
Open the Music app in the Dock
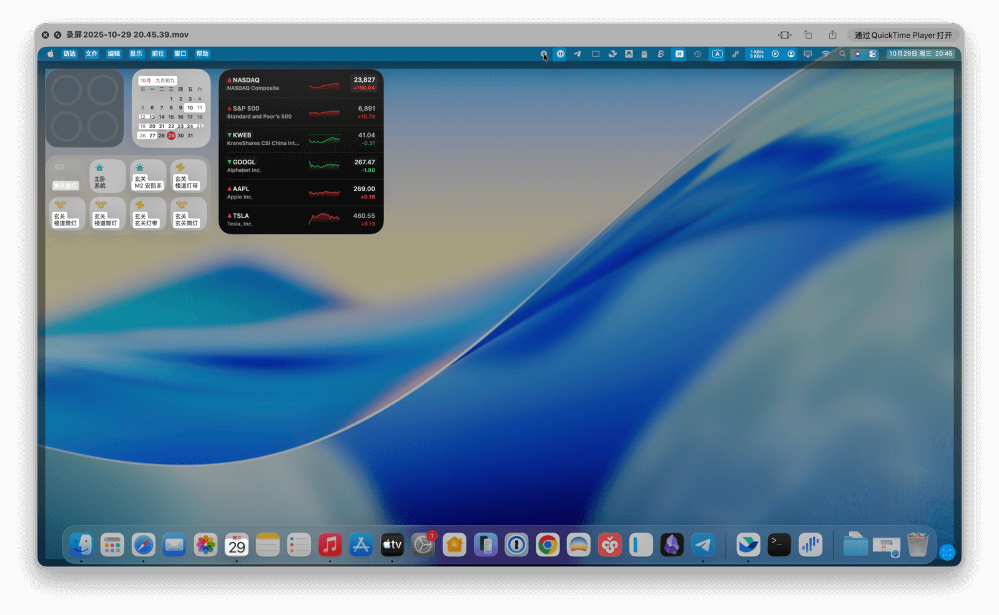tap(330, 545)
